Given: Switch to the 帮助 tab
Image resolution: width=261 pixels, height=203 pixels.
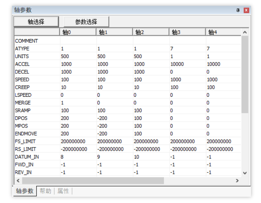Looking at the screenshot, I should [45, 191].
